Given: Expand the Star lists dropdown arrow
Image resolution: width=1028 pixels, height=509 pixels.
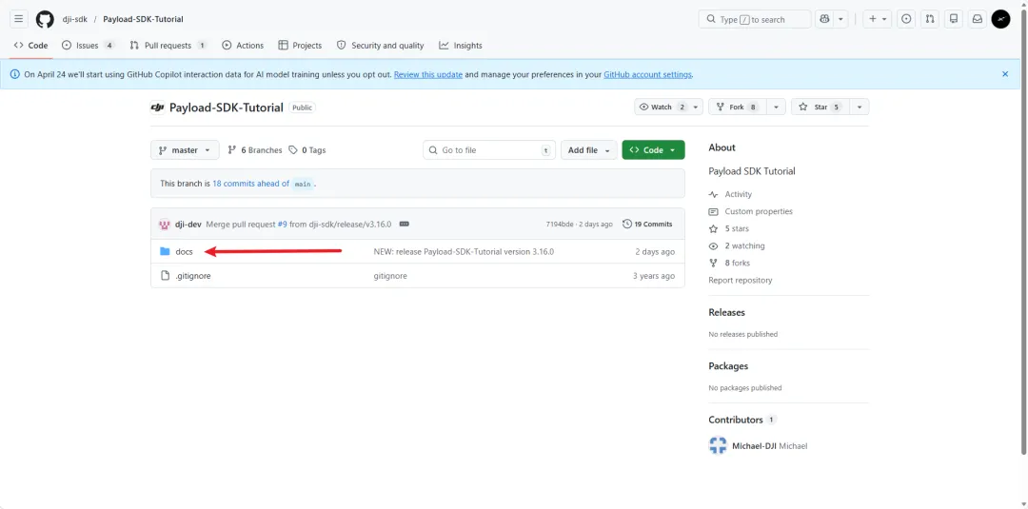Looking at the screenshot, I should 859,107.
